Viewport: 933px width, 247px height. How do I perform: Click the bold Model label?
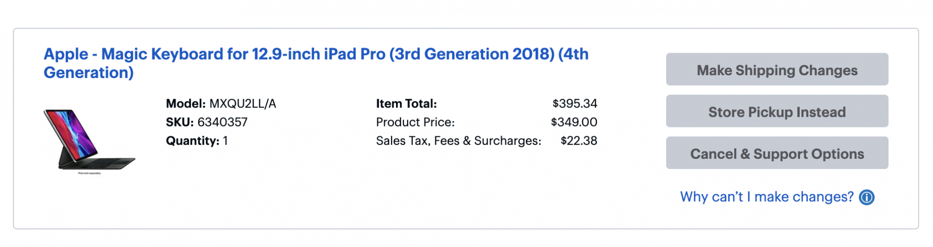(x=186, y=104)
